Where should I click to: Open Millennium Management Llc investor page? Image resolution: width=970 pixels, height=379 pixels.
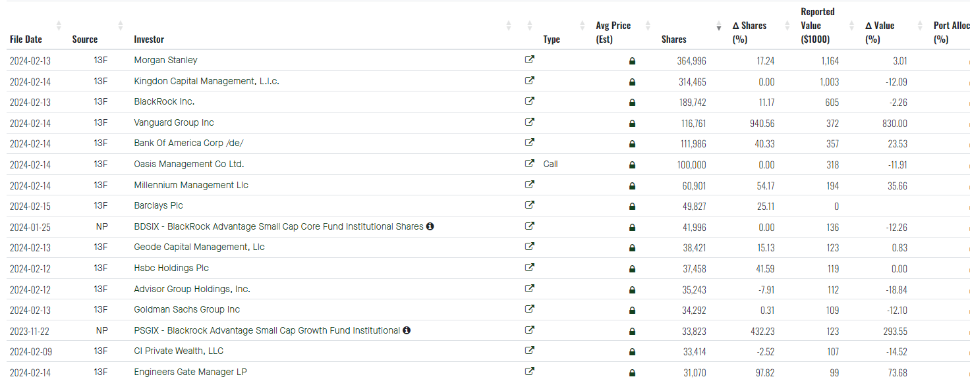pos(191,186)
